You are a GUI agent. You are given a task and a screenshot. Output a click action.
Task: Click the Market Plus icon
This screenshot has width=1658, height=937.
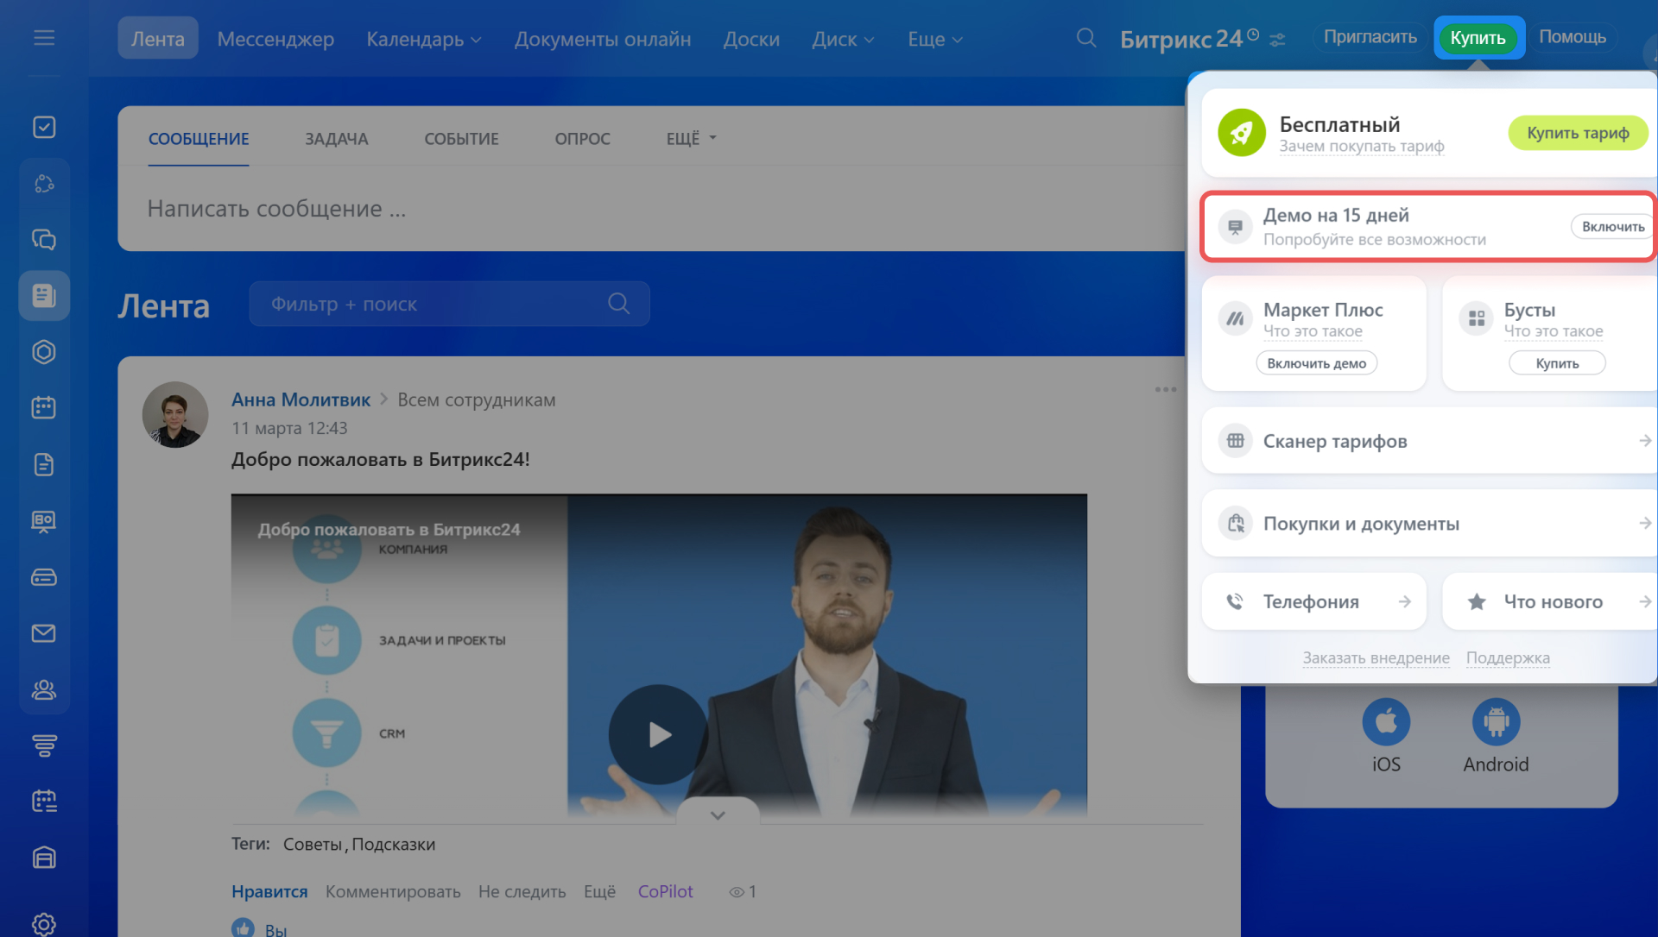click(1236, 318)
